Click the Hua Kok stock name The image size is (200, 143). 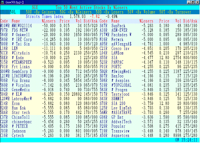pyautogui.click(x=19, y=108)
